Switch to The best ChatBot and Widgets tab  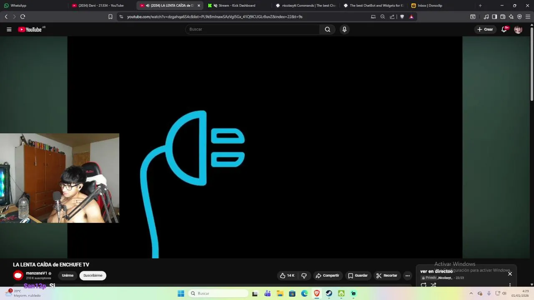point(374,5)
